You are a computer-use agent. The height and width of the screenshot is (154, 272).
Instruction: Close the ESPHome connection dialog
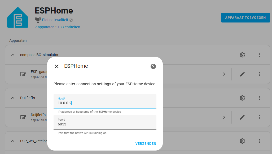(57, 66)
